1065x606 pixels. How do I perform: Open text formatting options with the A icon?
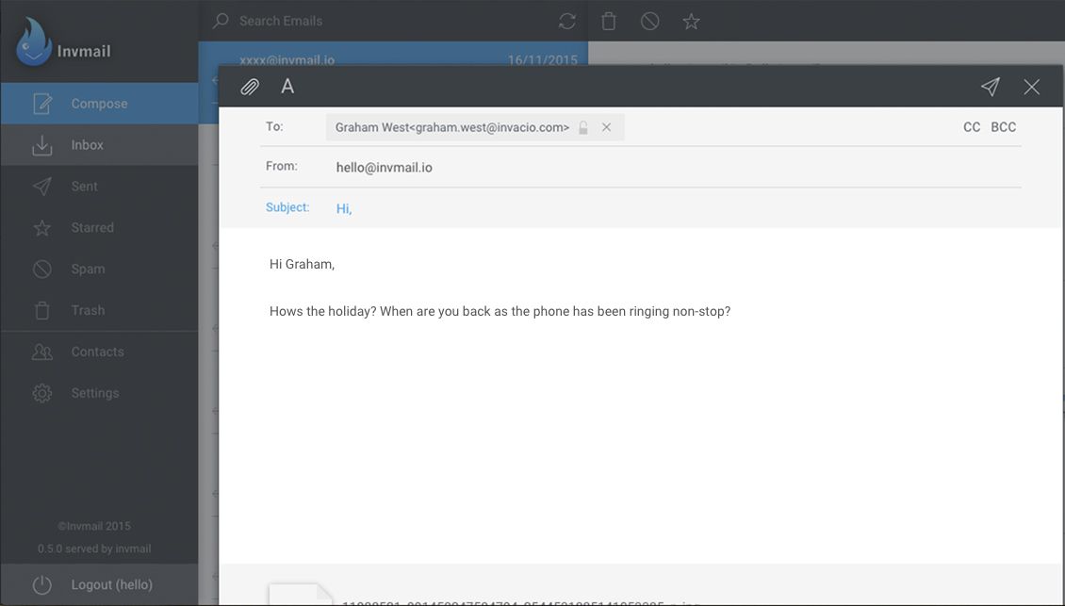coord(287,86)
